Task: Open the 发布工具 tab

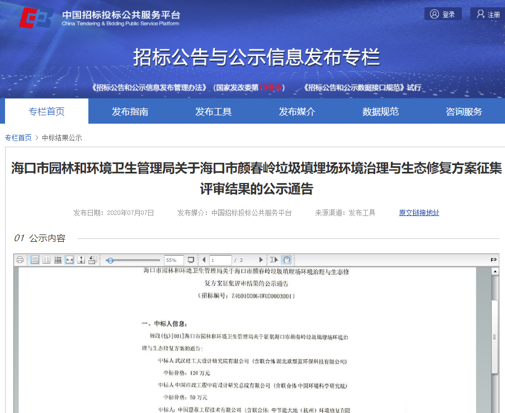Action: (x=214, y=111)
